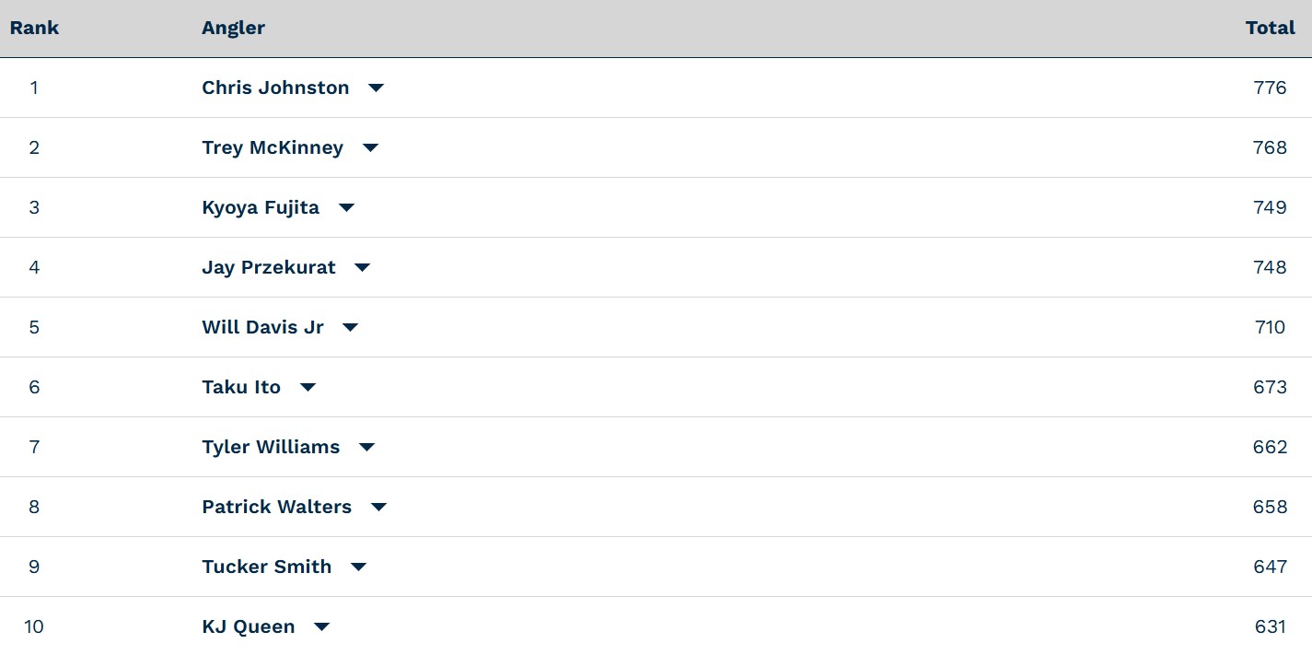The width and height of the screenshot is (1312, 655).
Task: Expand Jay Przekurat's row arrow
Action: pos(362,268)
